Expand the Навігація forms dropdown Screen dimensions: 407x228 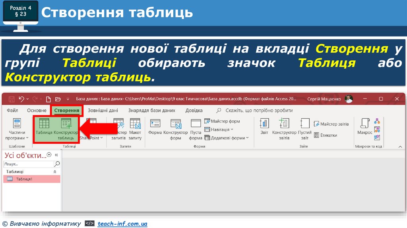219,129
